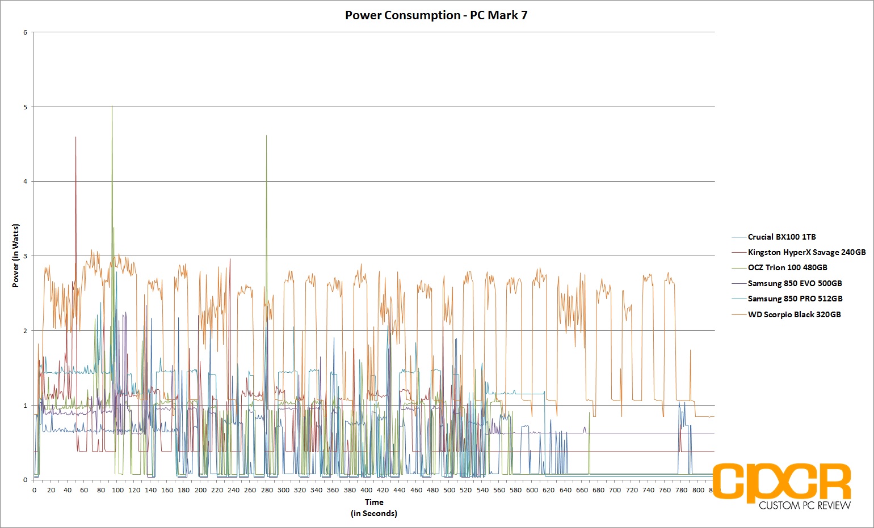Click the x-axis label 800

[699, 490]
